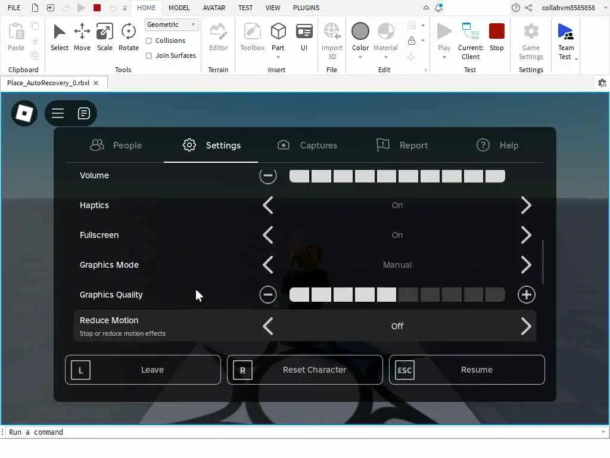
Task: Open the quick access toolbar dropdown arrow
Action: 125,8
